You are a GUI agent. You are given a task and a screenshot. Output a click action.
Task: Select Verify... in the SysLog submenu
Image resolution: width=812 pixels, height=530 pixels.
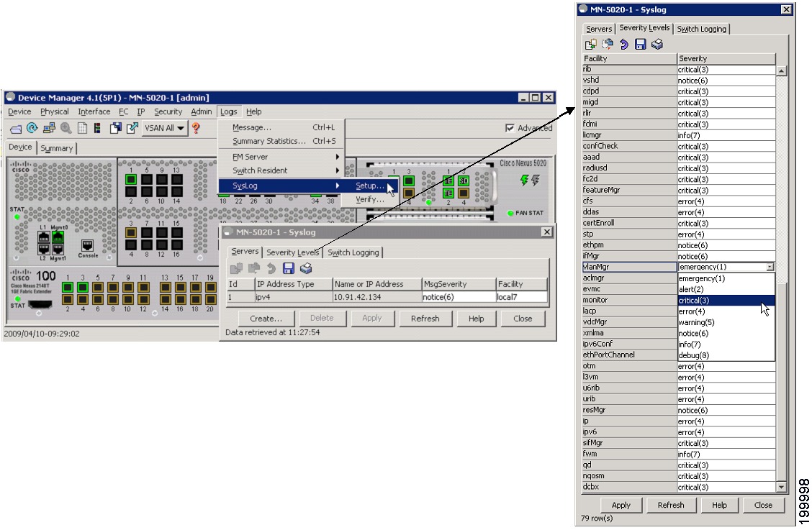coord(370,199)
